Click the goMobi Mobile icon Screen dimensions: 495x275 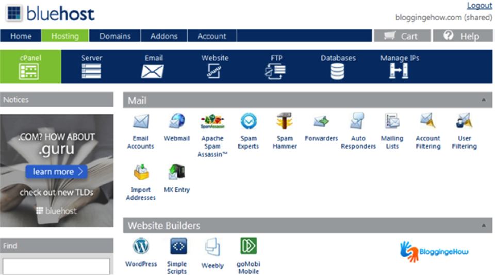tap(248, 247)
